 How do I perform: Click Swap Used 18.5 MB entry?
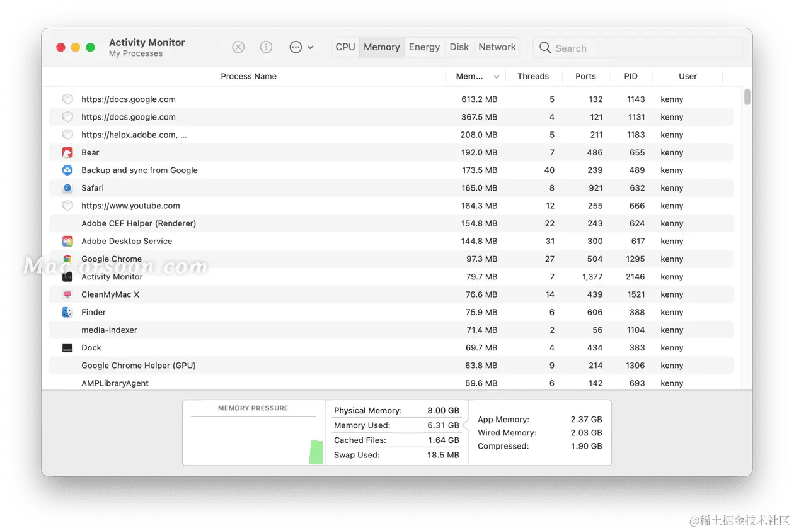click(396, 455)
